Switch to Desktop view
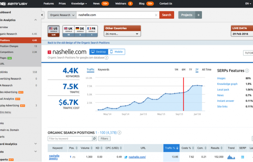 tap(99, 52)
